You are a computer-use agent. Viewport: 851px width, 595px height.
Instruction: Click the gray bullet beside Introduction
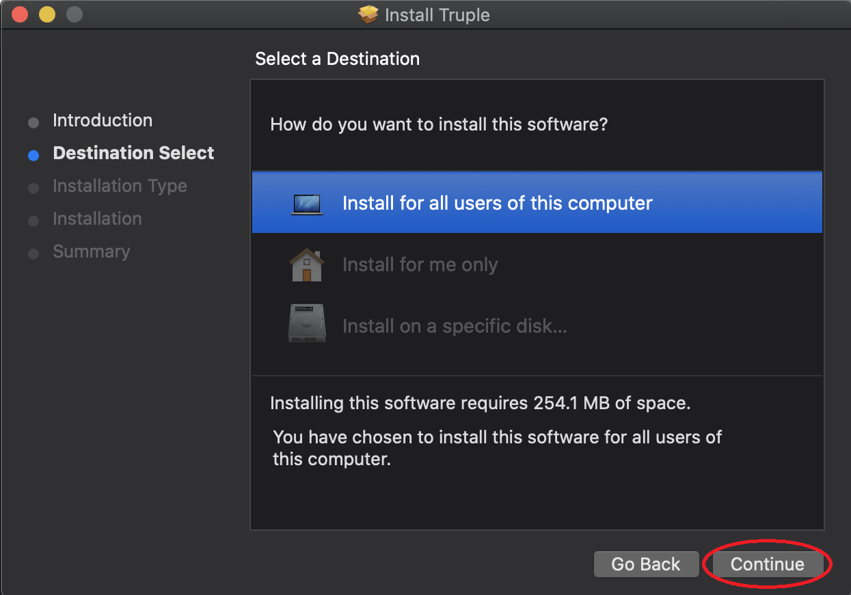33,123
